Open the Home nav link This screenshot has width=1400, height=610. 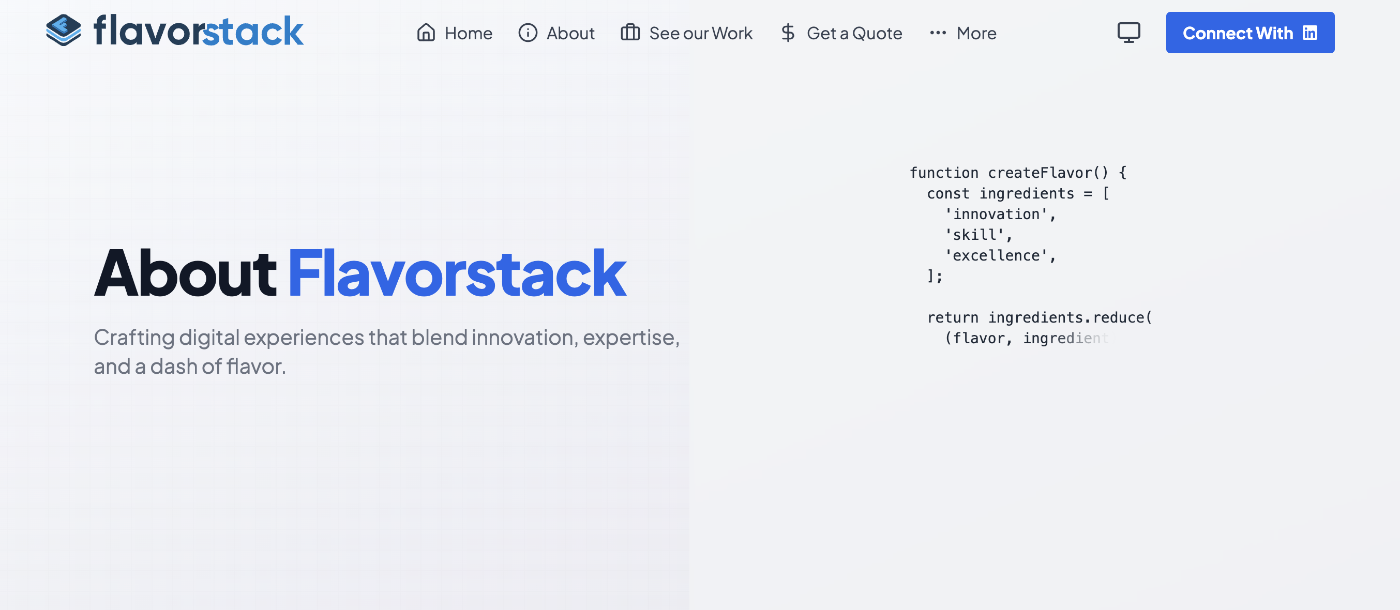pyautogui.click(x=455, y=33)
